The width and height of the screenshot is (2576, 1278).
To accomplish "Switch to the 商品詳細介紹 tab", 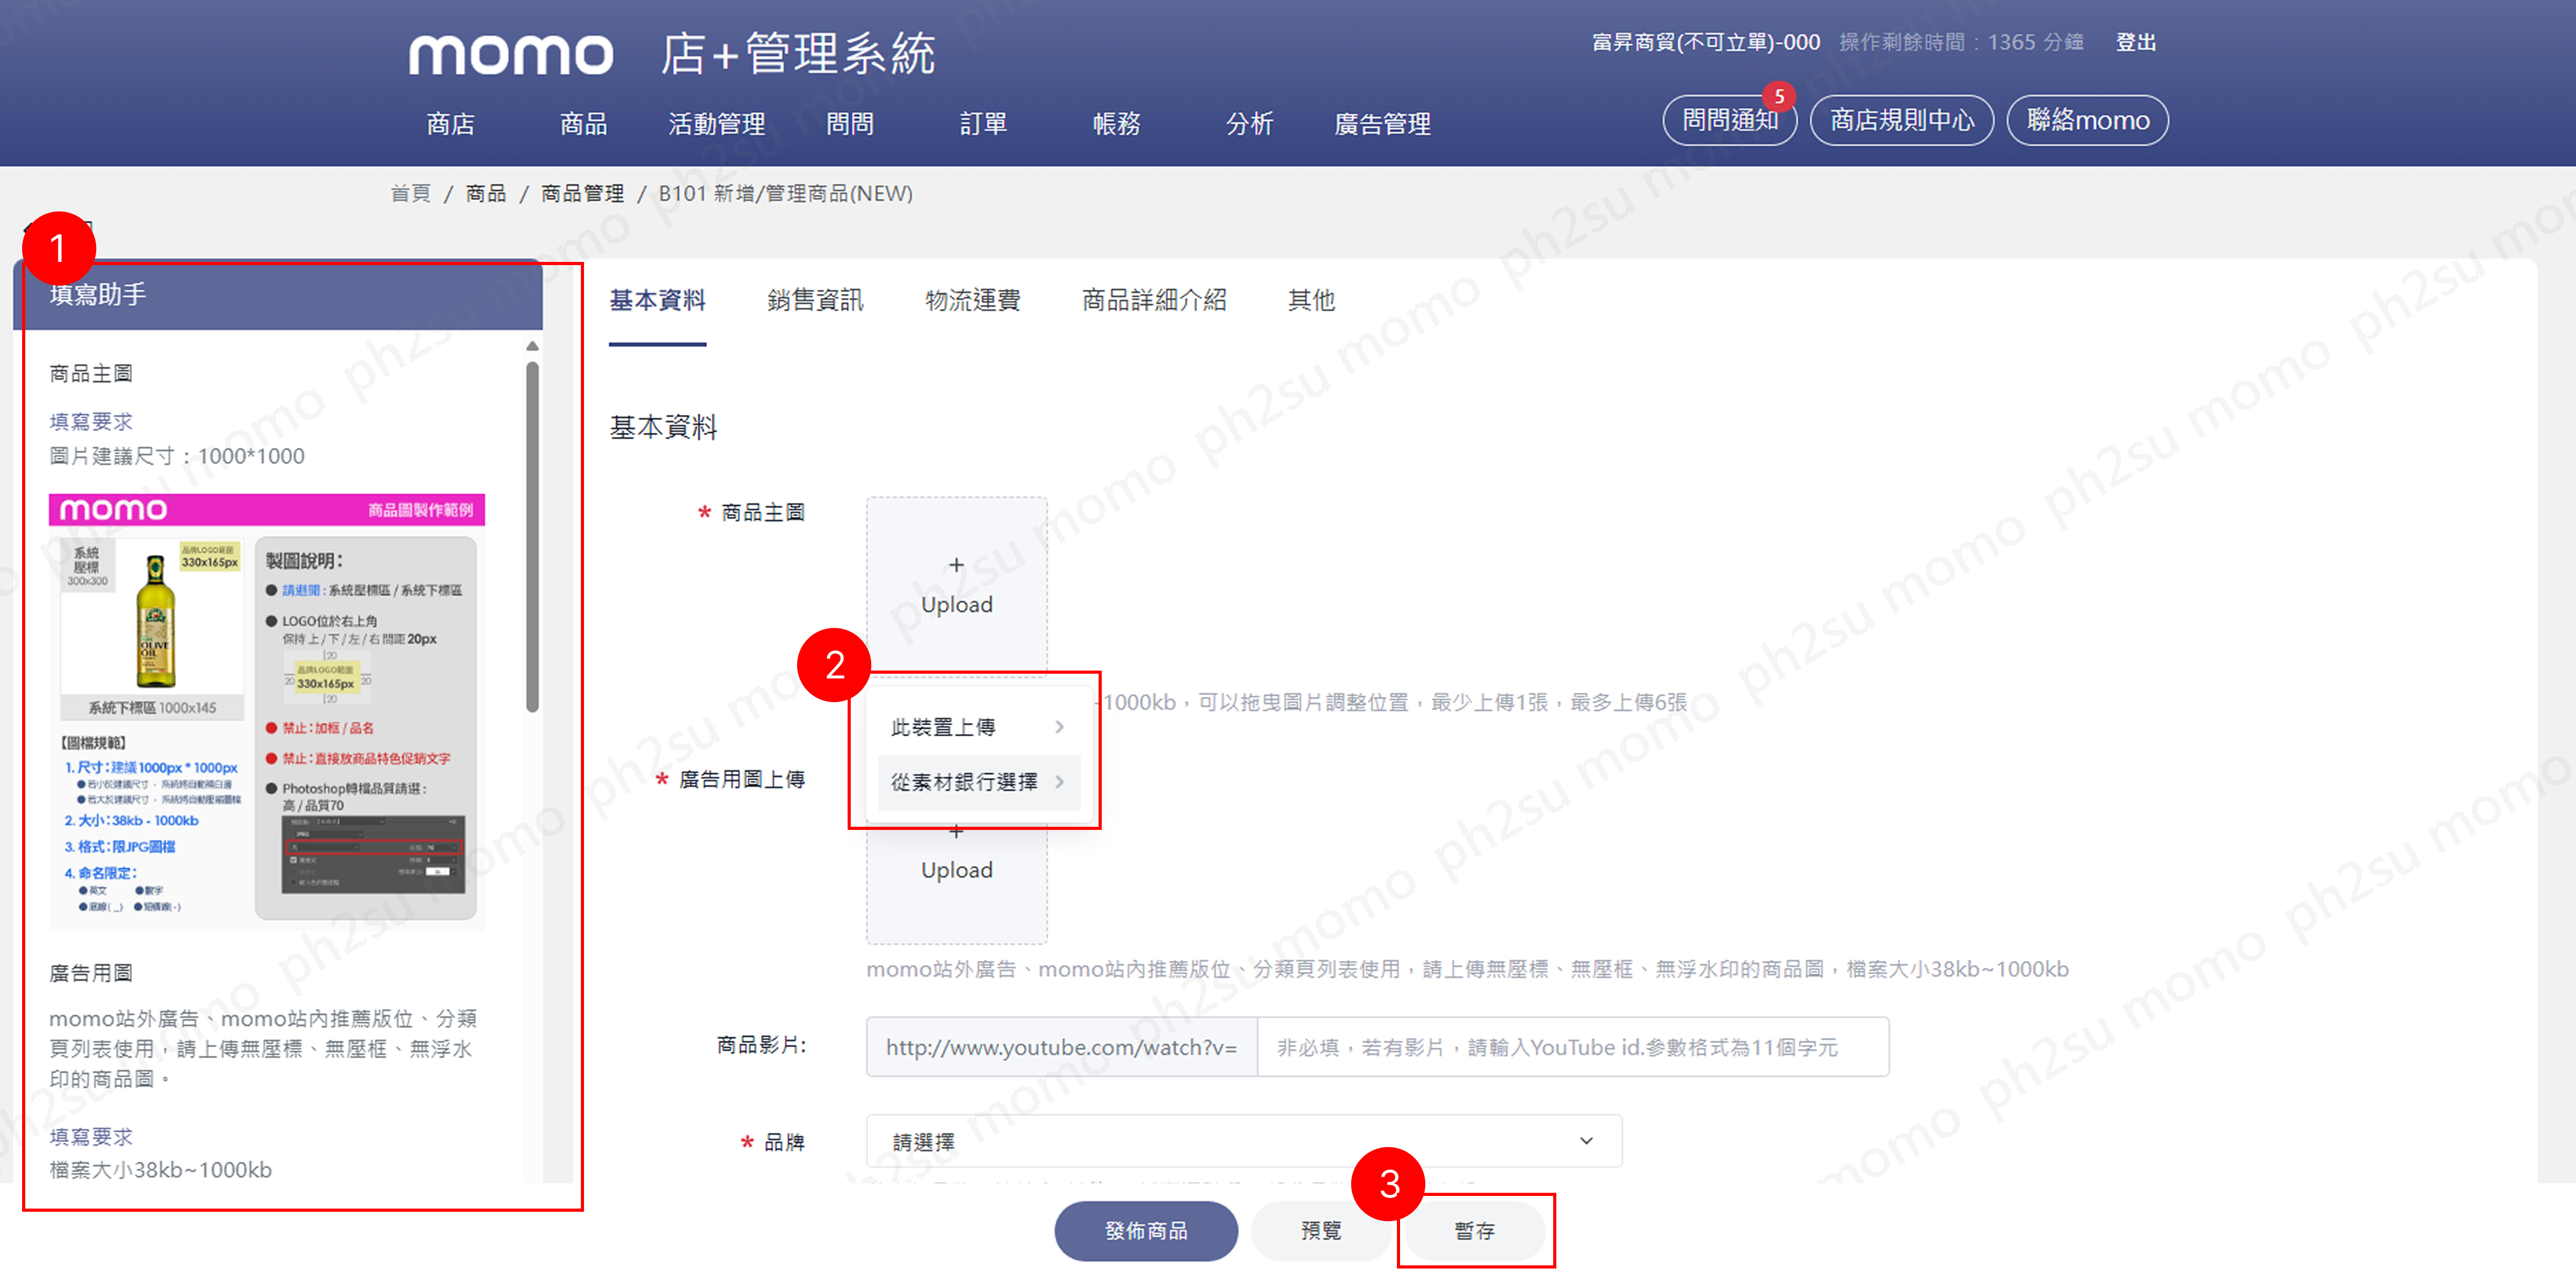I will click(1154, 300).
